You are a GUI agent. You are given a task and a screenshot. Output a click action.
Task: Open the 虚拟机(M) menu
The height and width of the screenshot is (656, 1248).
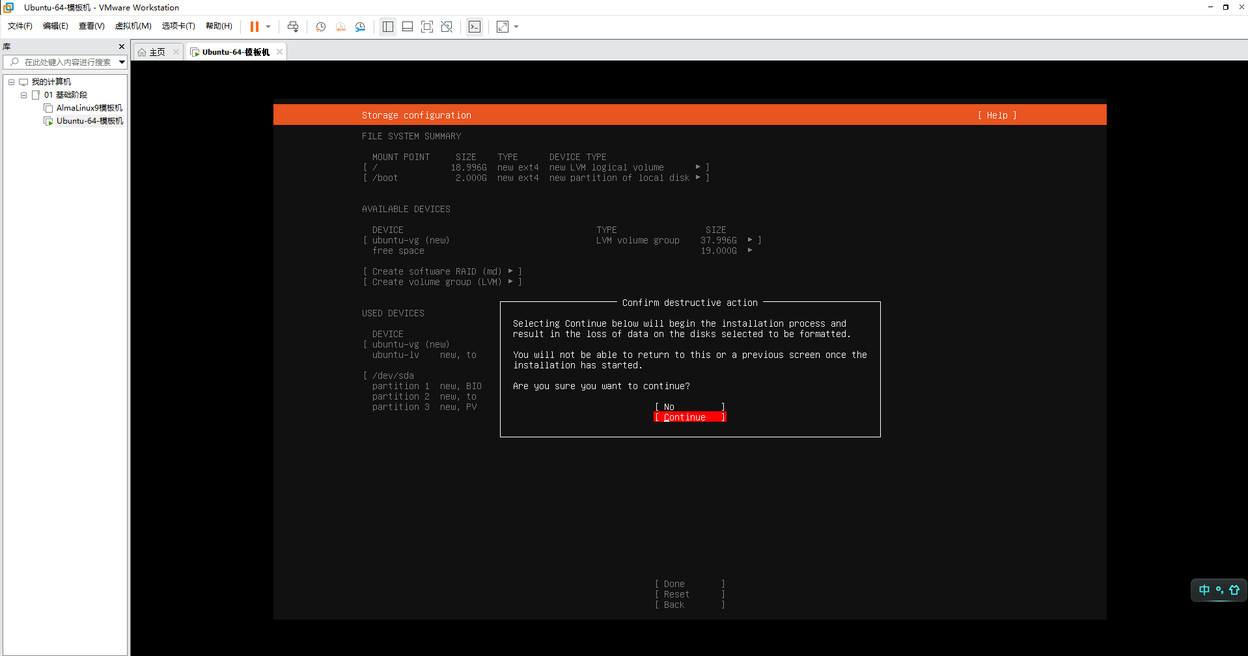pyautogui.click(x=133, y=26)
